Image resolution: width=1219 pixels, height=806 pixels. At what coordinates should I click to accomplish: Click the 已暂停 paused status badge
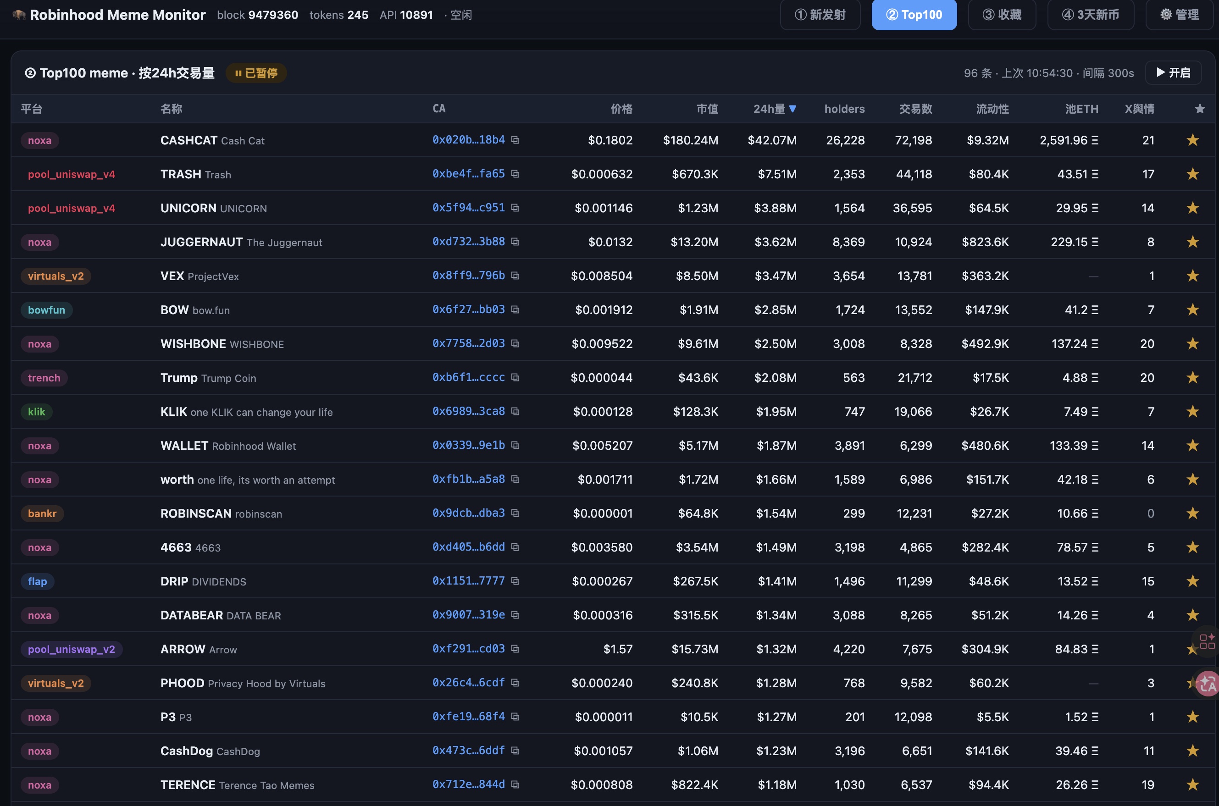coord(256,73)
